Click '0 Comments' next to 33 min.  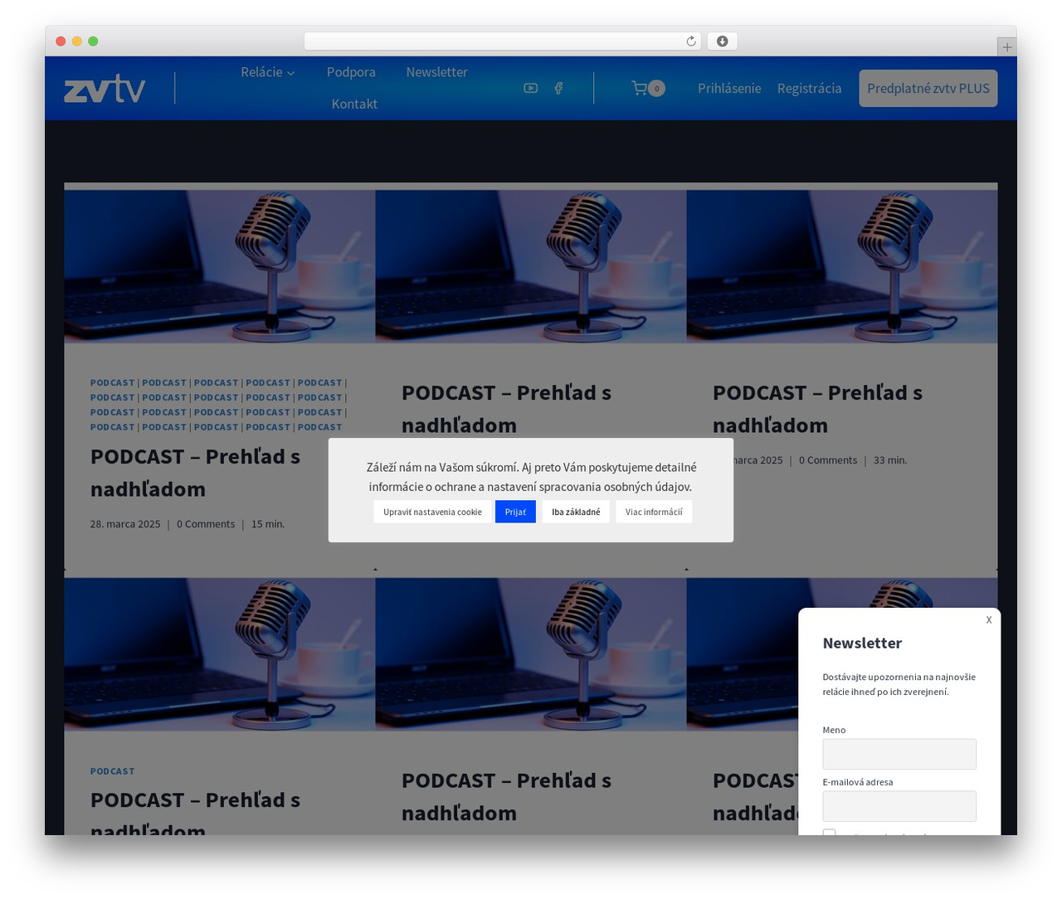click(x=828, y=460)
